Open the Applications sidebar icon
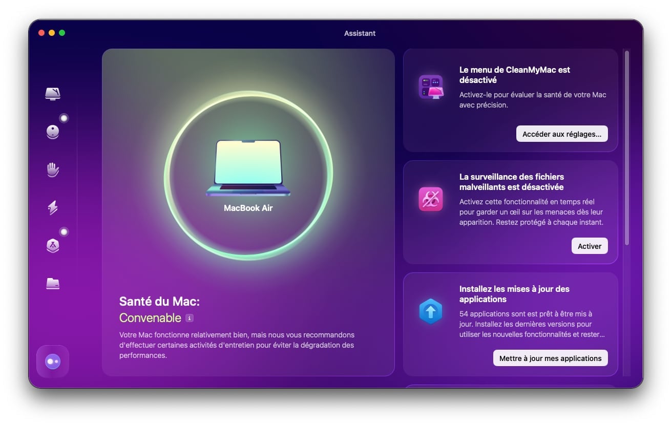The width and height of the screenshot is (672, 426). click(53, 245)
